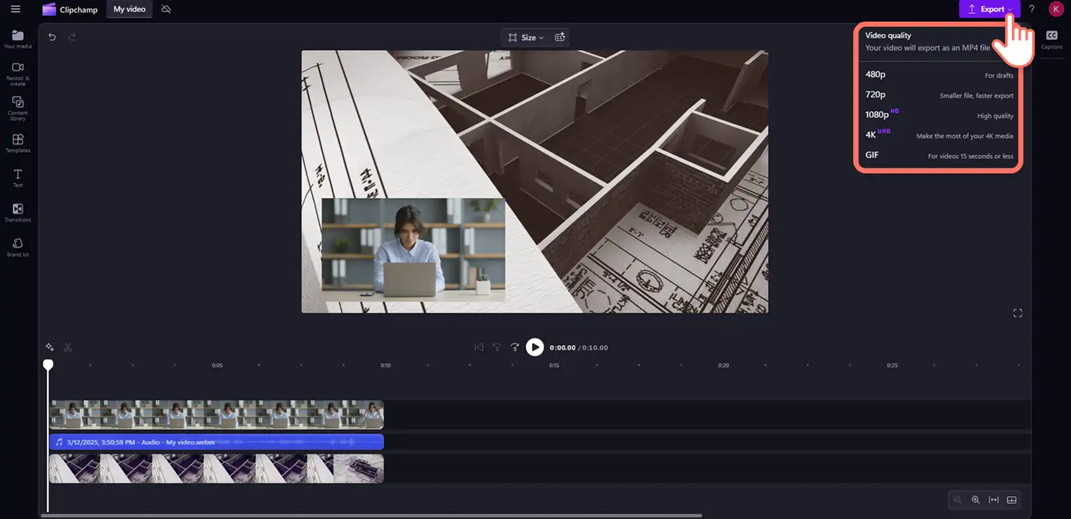The height and width of the screenshot is (519, 1071).
Task: Select the Audio - My video.webm clip
Action: (216, 441)
